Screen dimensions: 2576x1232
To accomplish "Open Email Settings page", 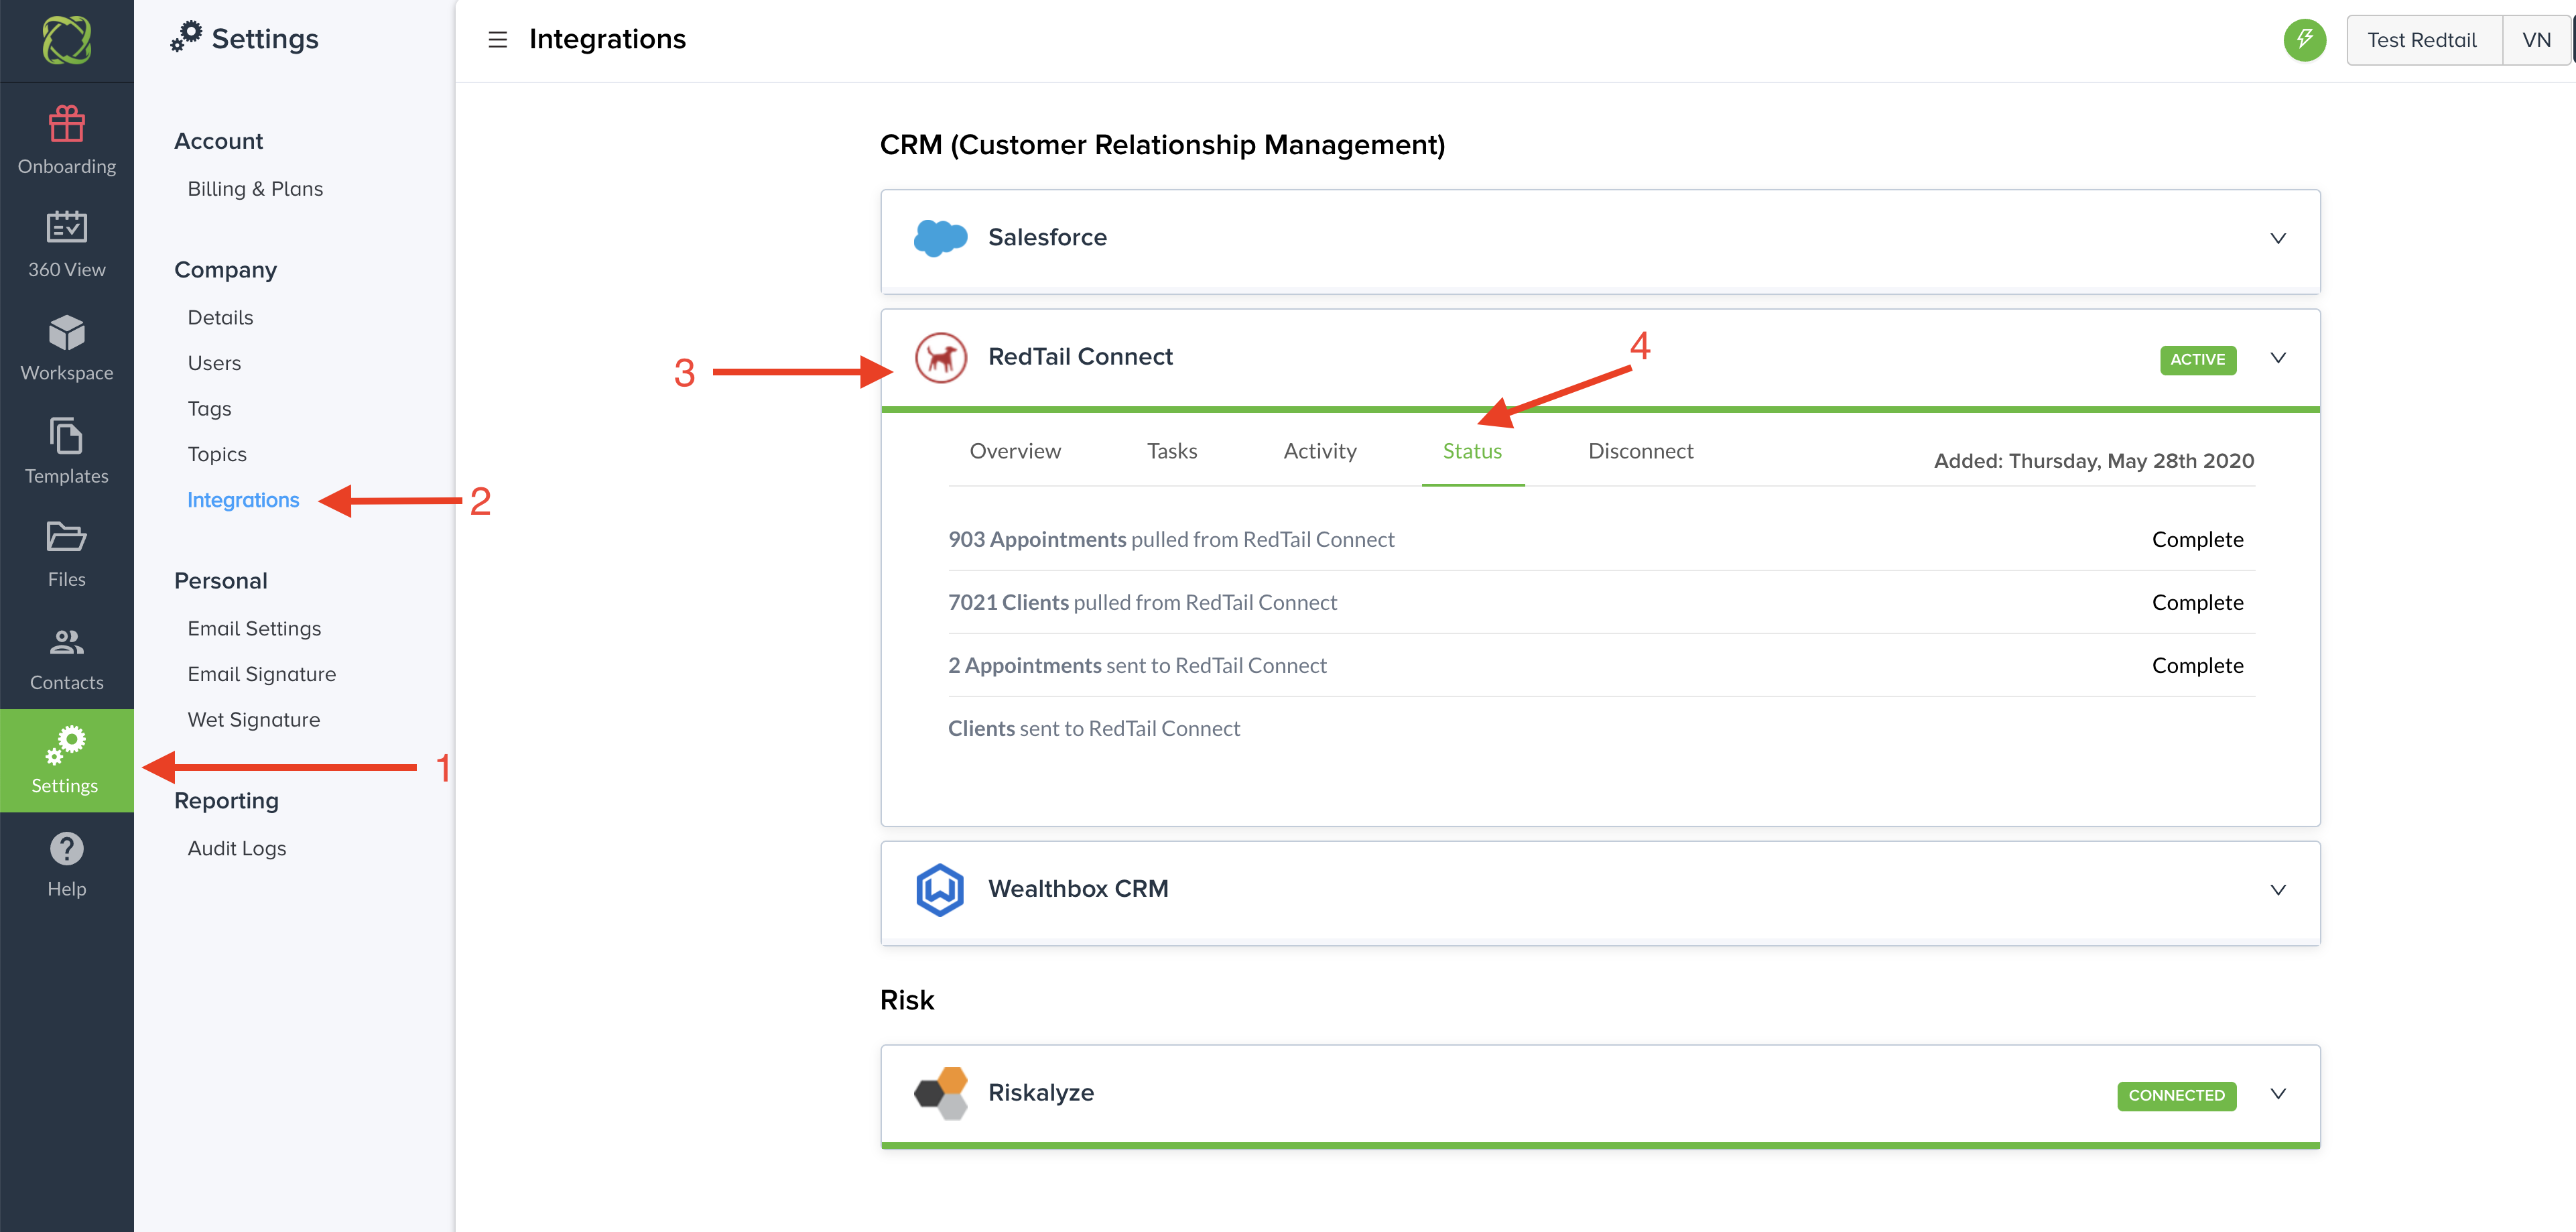I will (x=254, y=628).
